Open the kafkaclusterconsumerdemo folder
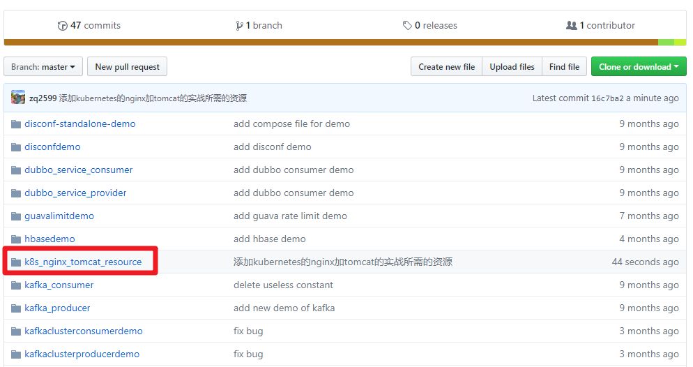This screenshot has width=693, height=367. click(84, 331)
